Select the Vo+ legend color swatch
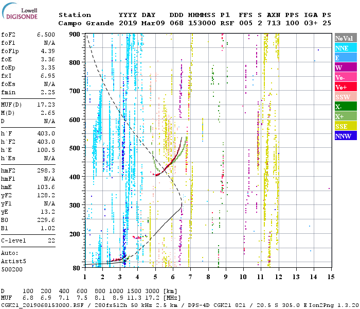 [x=346, y=87]
